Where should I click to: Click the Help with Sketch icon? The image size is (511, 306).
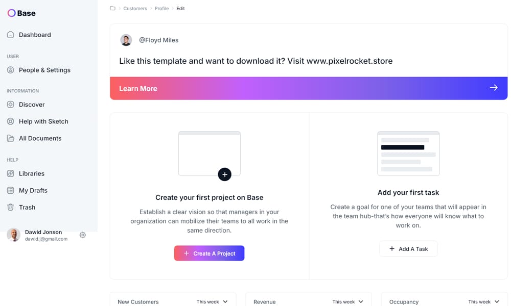pyautogui.click(x=11, y=121)
